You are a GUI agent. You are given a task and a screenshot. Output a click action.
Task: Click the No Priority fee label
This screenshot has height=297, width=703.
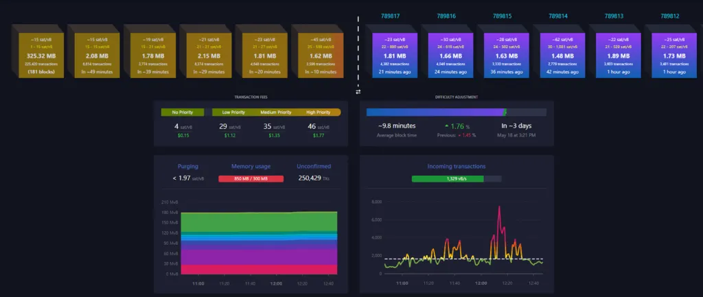pos(183,112)
